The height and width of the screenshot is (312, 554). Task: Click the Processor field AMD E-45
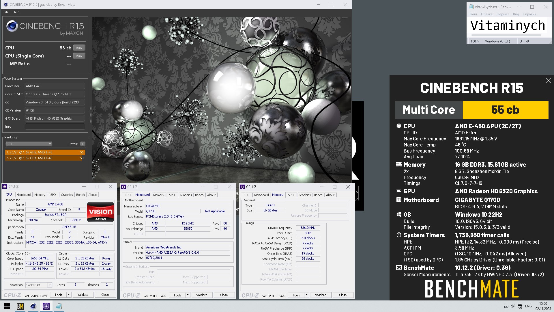click(55, 86)
